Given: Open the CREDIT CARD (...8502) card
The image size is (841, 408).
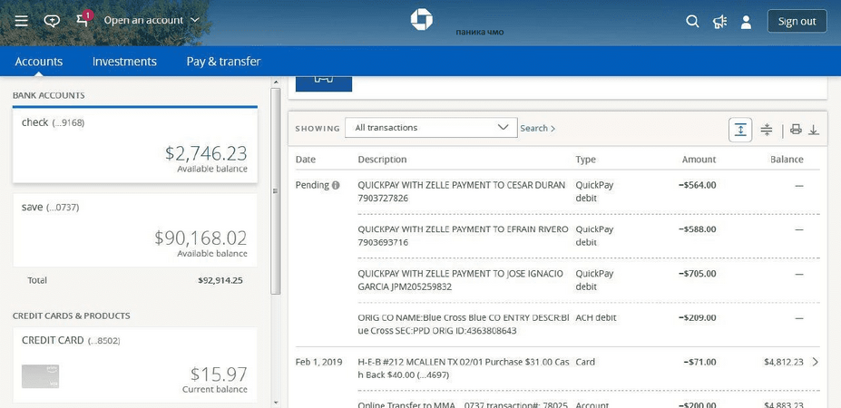Looking at the screenshot, I should click(135, 364).
